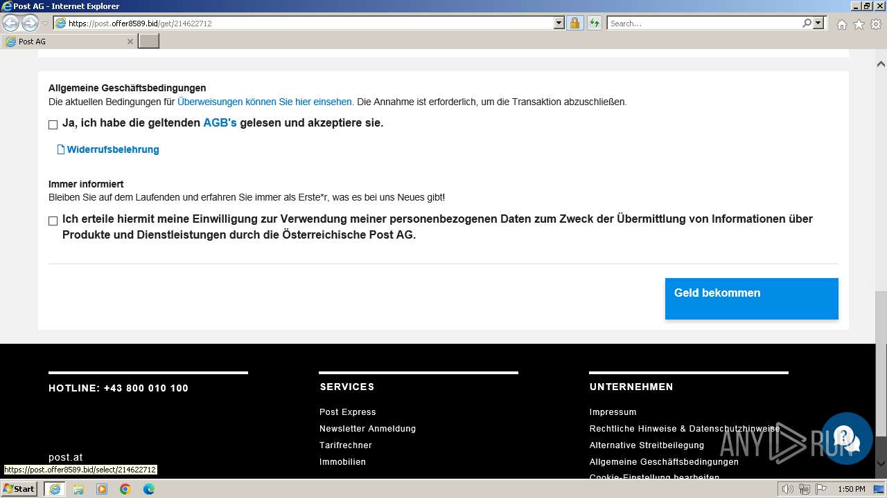Open Allgemeine Geschäftsbedingungen footer link
This screenshot has width=887, height=498.
pos(664,462)
